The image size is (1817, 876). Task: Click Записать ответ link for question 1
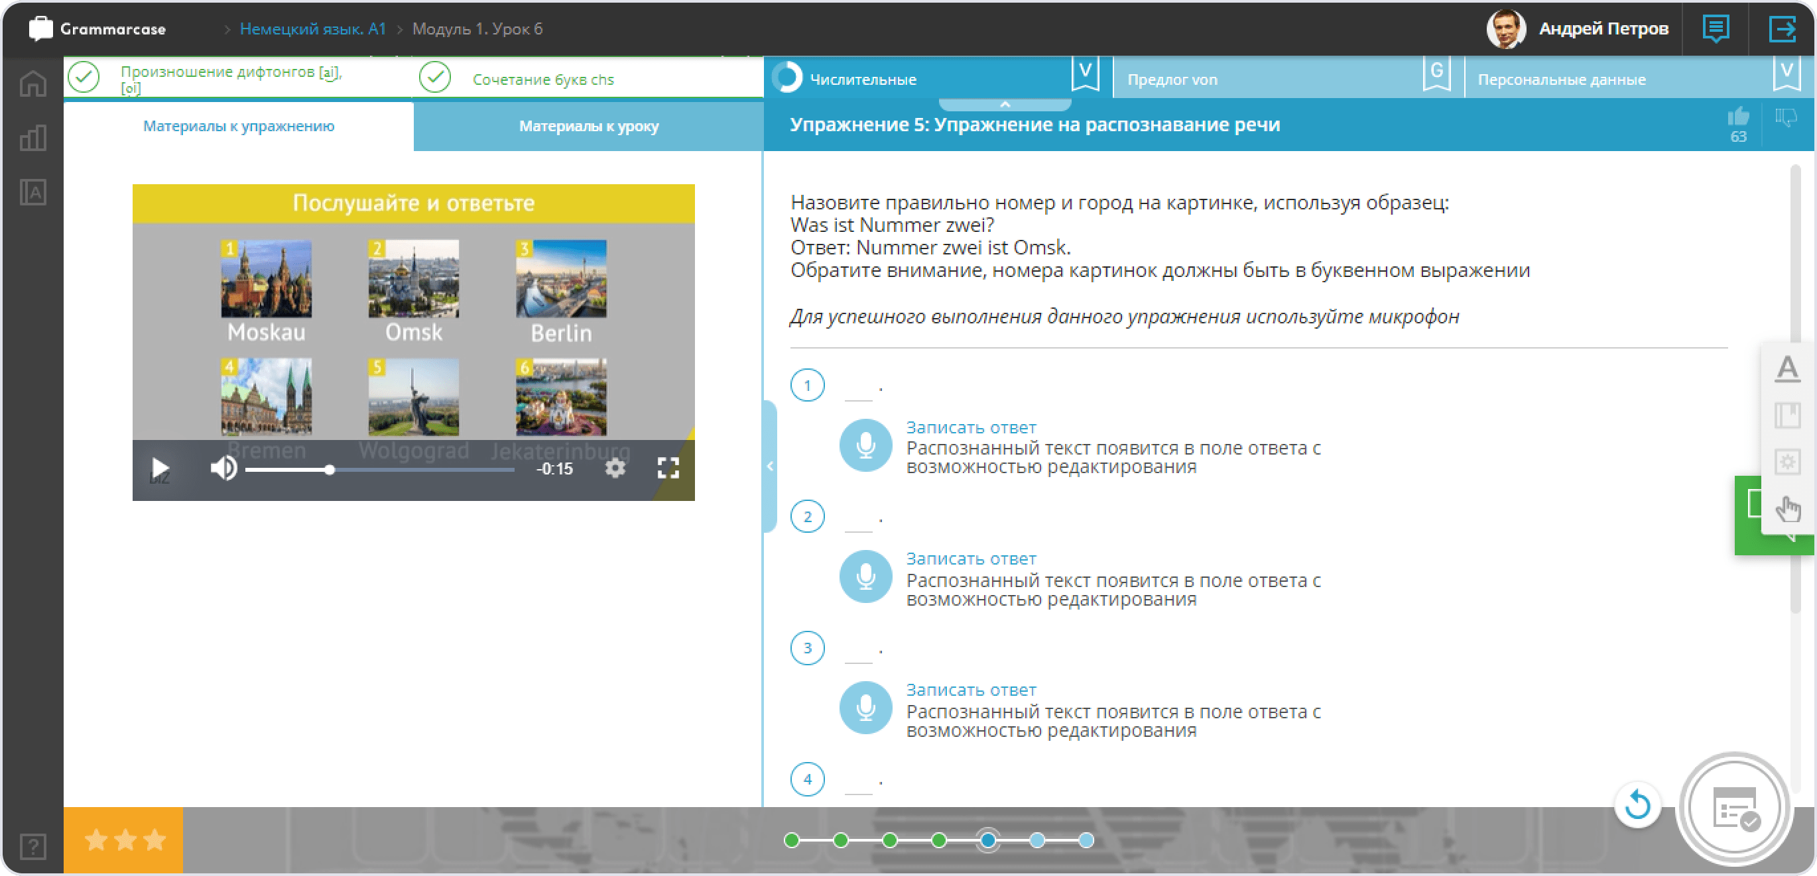coord(971,427)
